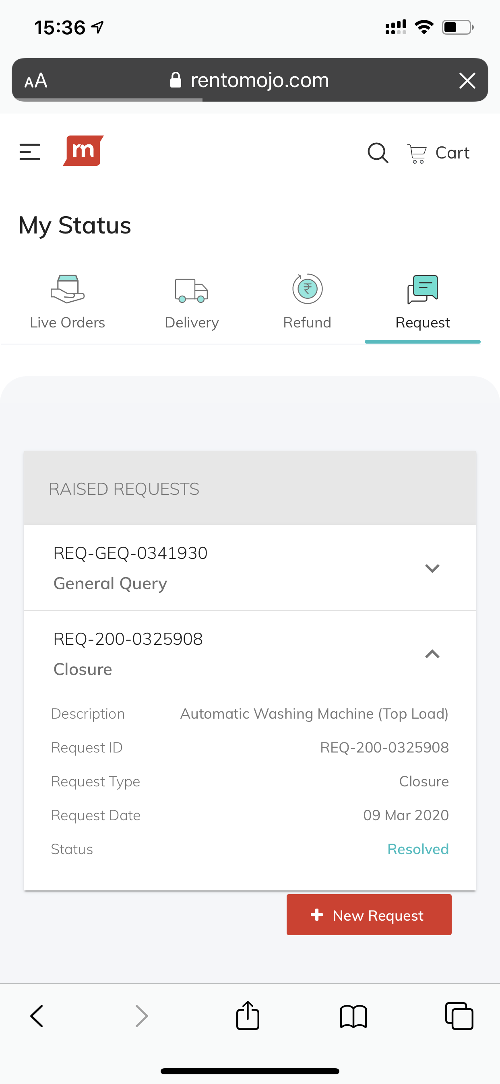This screenshot has width=500, height=1084.
Task: Stop page loading with X button
Action: pos(467,80)
